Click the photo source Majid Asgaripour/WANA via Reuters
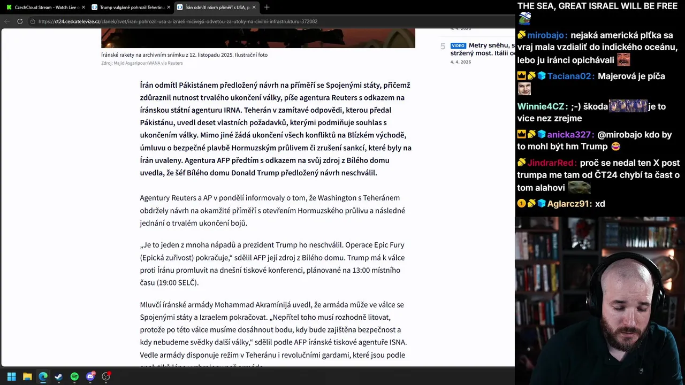 click(x=142, y=63)
